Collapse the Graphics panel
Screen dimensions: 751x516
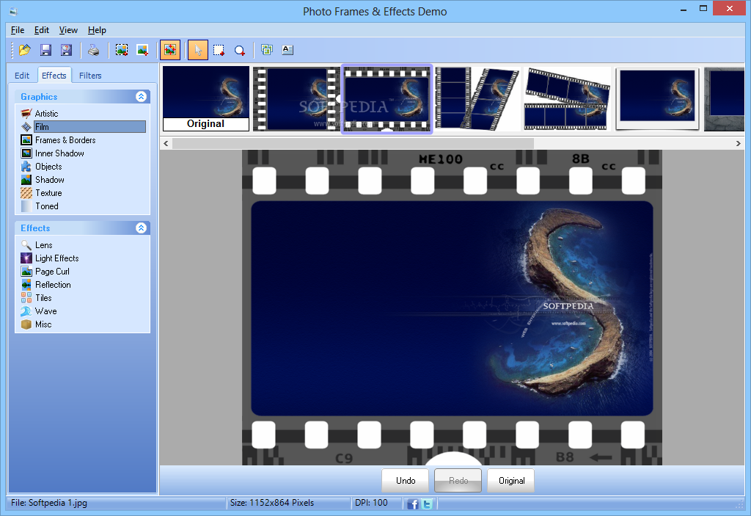point(141,96)
